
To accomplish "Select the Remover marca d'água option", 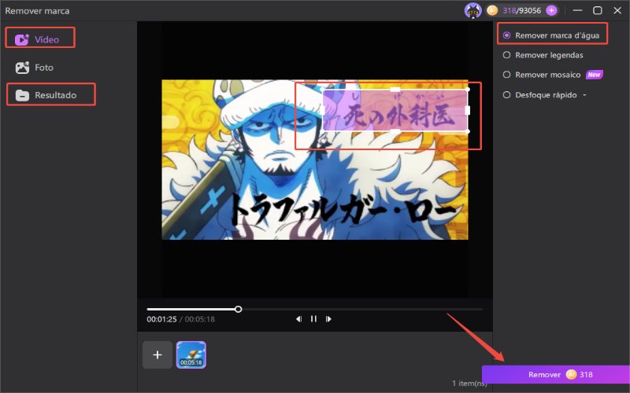I will coord(552,35).
